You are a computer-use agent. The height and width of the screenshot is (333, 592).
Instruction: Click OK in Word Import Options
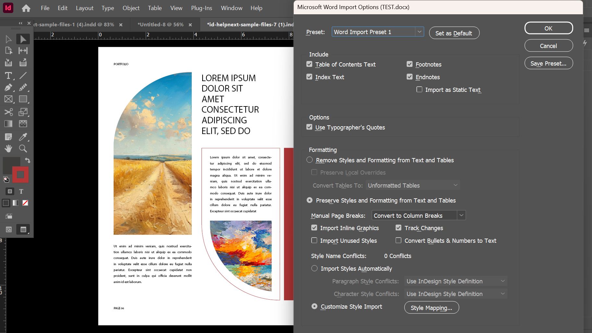coord(549,28)
